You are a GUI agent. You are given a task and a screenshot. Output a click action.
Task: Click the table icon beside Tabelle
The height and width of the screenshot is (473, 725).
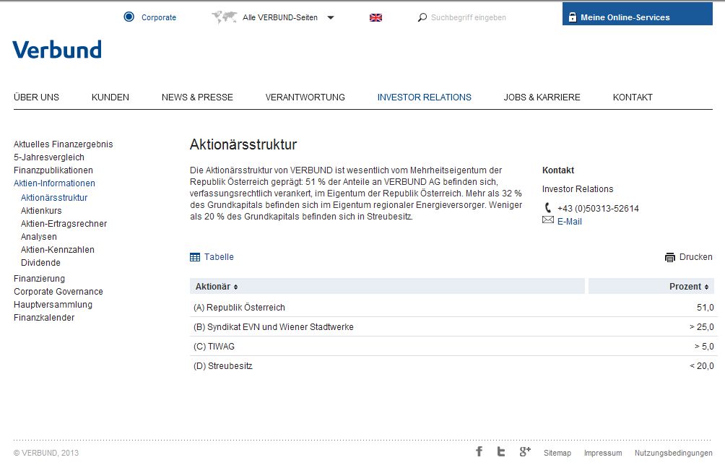coord(195,257)
